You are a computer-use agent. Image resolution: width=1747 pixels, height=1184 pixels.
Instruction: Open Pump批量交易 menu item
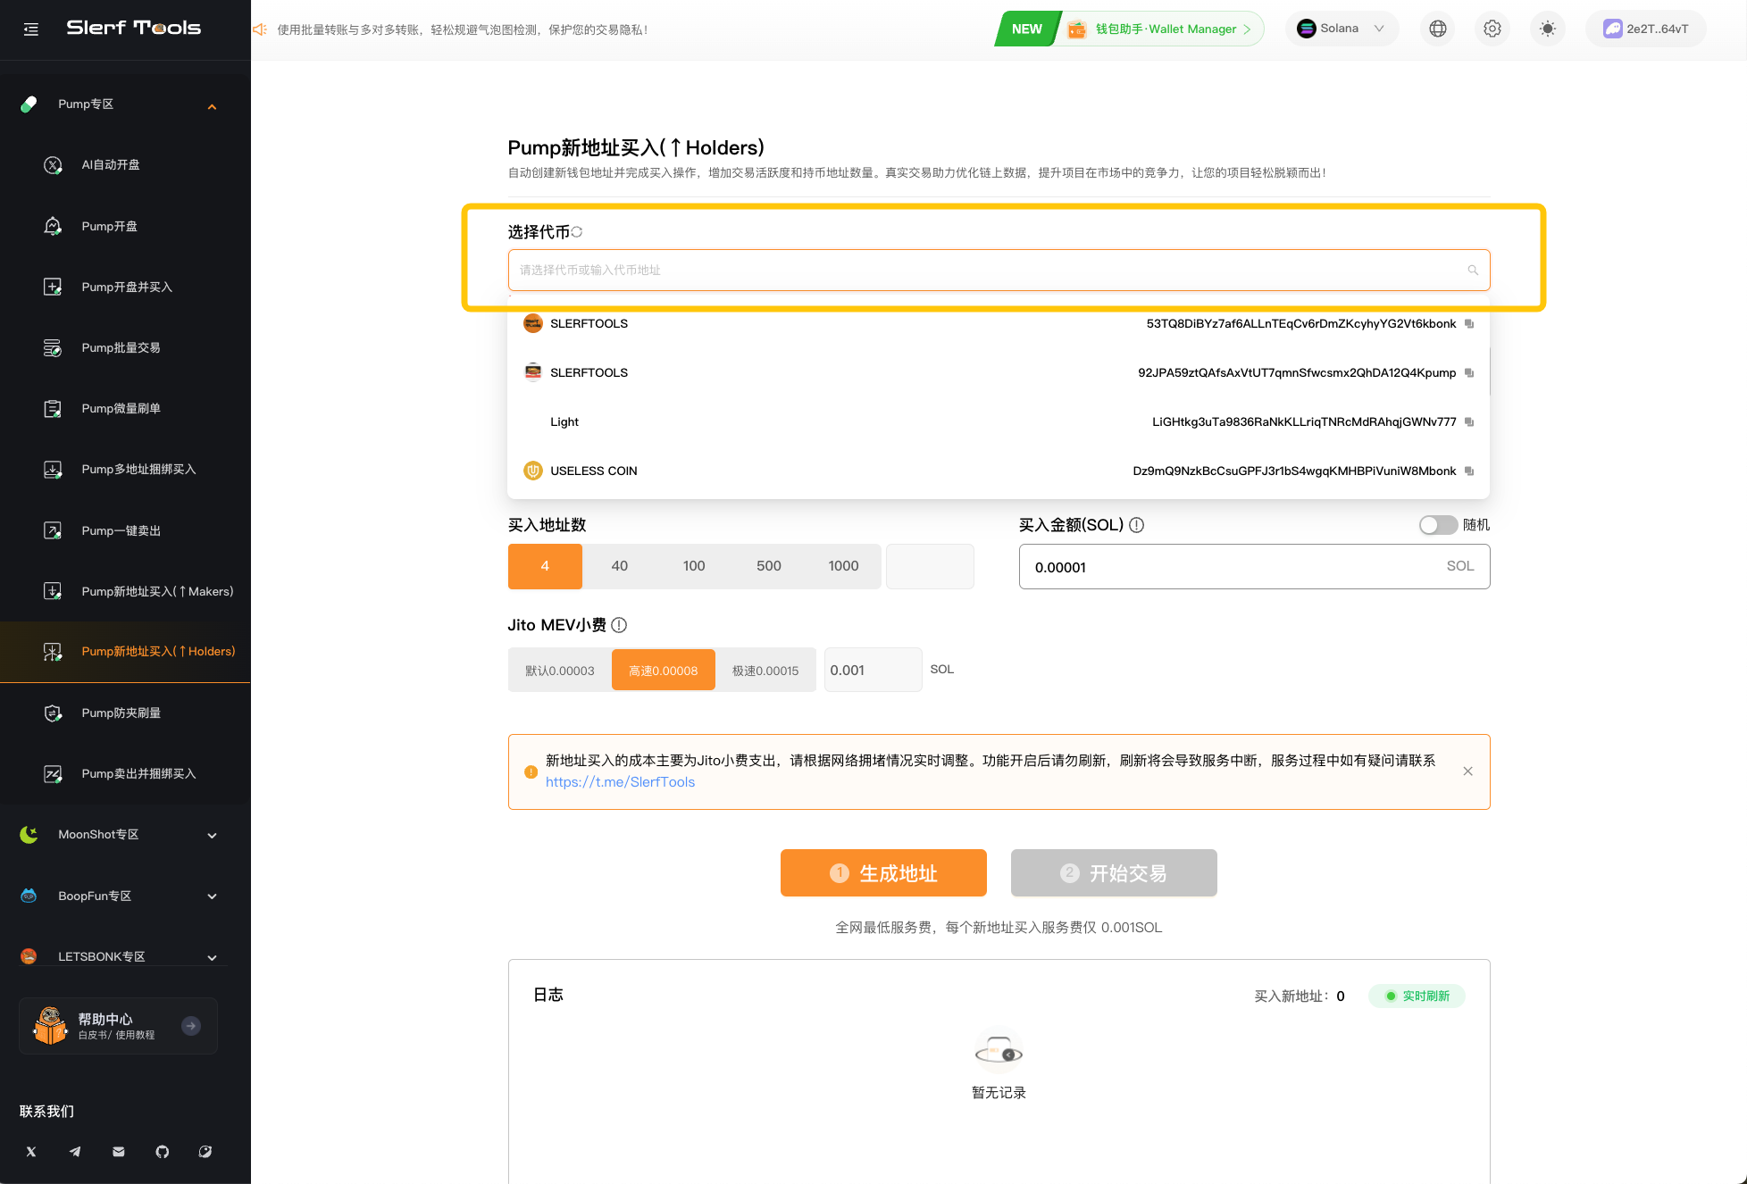click(x=125, y=347)
